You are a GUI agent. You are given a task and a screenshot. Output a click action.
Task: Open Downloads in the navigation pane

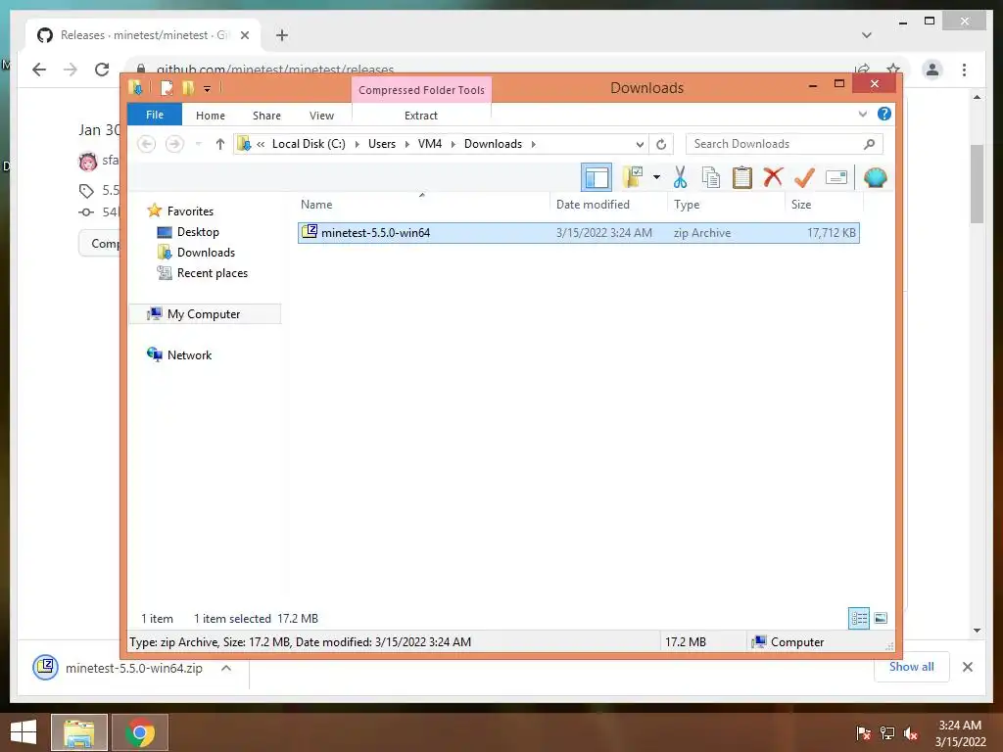pos(206,252)
